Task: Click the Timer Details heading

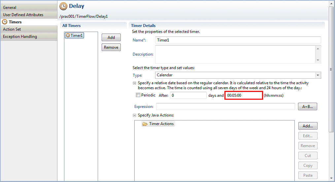Action: point(143,26)
